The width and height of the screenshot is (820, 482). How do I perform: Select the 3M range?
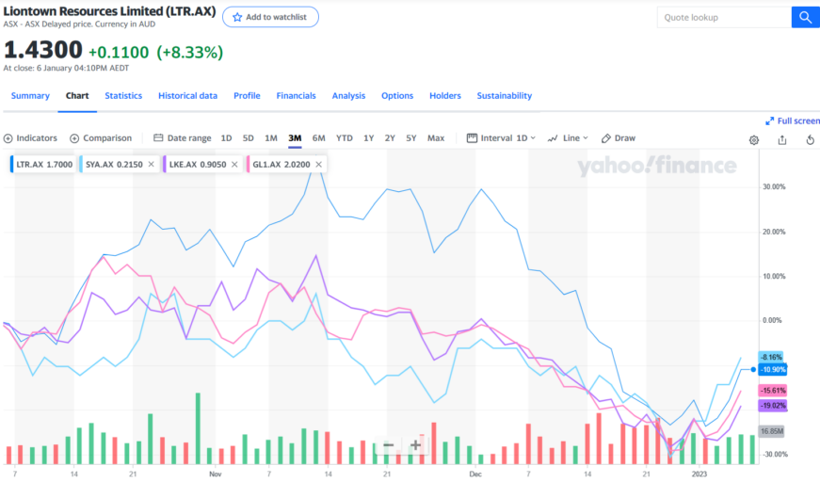click(x=295, y=138)
